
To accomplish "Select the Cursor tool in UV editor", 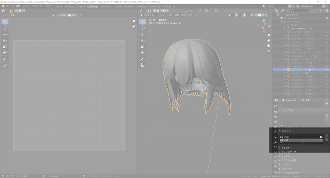I will [x=5, y=28].
